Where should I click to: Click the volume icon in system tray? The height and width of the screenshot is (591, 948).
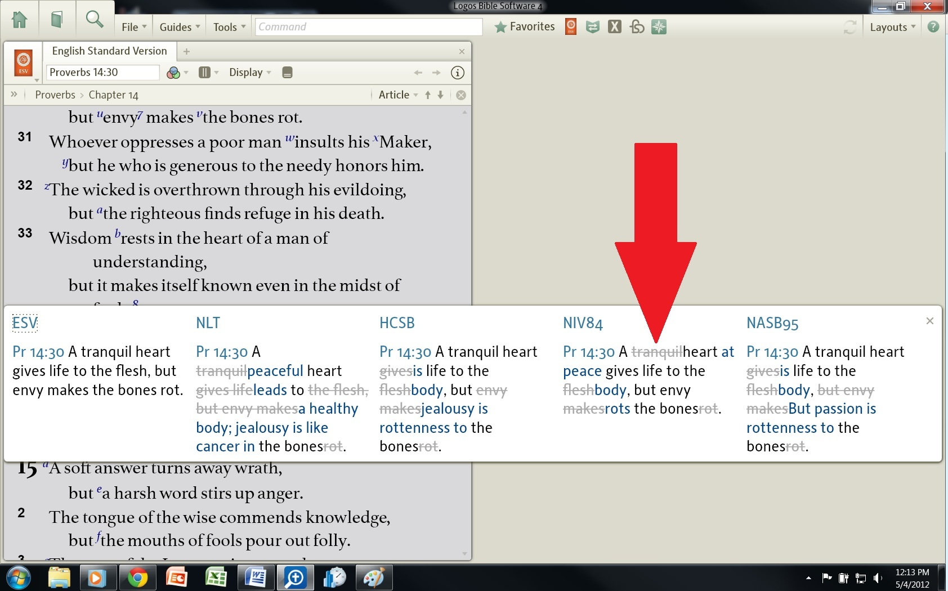878,578
